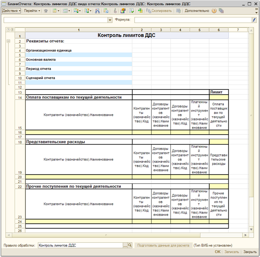Collapse the row group with minus box

click(x=8, y=42)
